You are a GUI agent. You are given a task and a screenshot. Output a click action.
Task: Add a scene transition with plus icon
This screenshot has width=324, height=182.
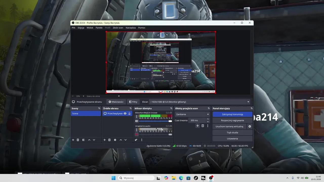click(198, 126)
